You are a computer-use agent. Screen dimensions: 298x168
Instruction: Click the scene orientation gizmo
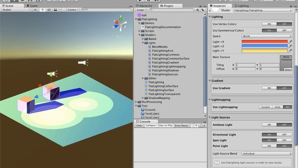point(120,24)
